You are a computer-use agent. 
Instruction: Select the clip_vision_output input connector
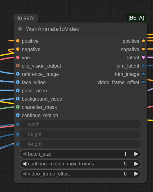pyautogui.click(x=18, y=66)
